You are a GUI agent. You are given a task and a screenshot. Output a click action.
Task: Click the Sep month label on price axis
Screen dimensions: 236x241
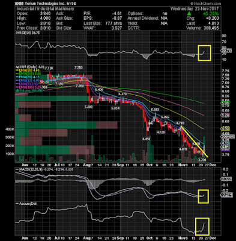click(x=121, y=165)
